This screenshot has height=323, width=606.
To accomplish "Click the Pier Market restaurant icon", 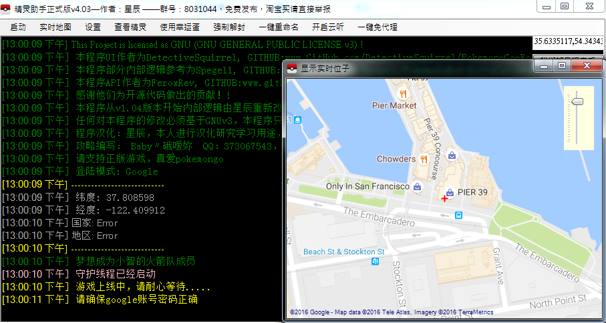I will 402,93.
